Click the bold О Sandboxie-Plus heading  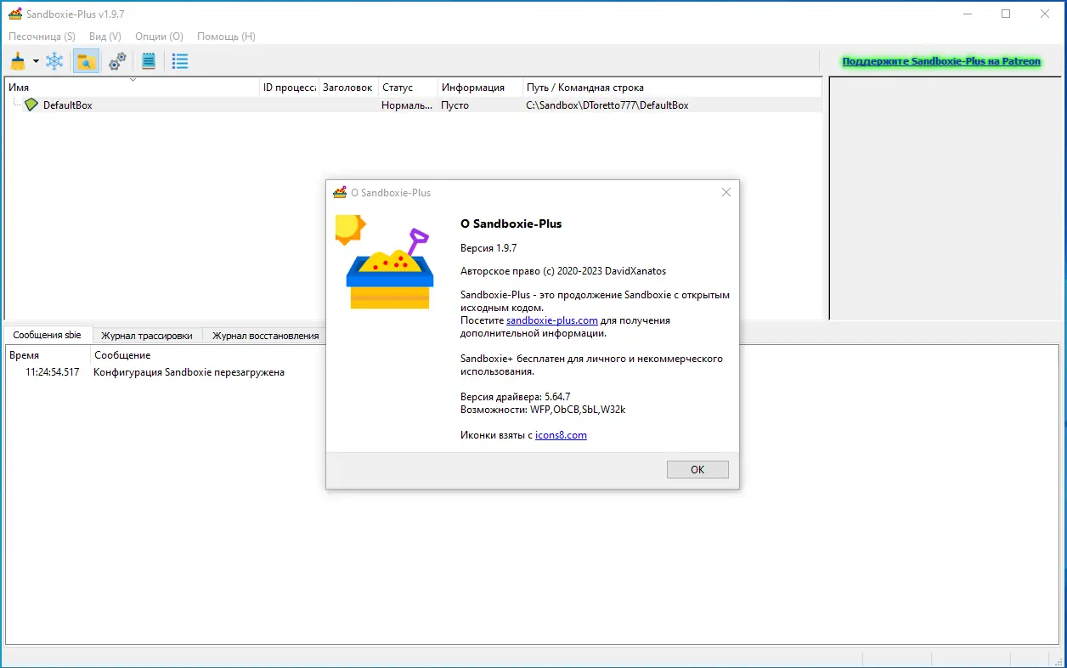[511, 224]
